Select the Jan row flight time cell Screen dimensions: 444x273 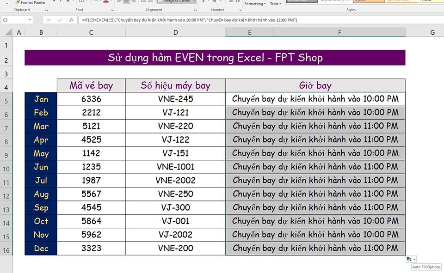315,99
